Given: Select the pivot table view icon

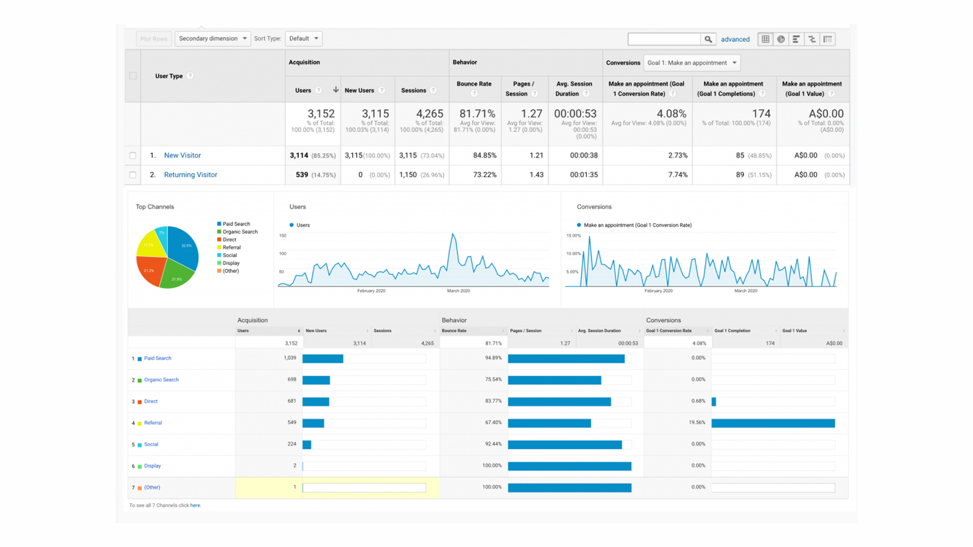Looking at the screenshot, I should (x=828, y=39).
